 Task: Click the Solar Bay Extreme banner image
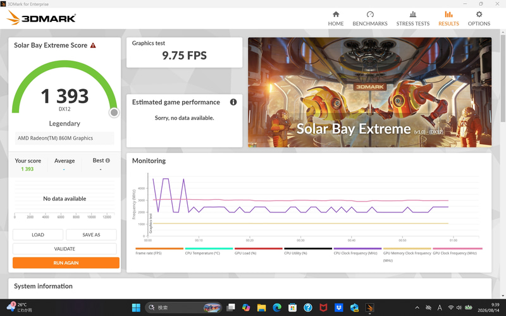369,92
